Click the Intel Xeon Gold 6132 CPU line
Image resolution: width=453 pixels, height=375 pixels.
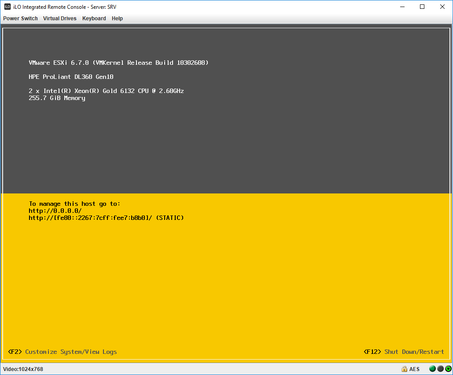[x=106, y=91]
